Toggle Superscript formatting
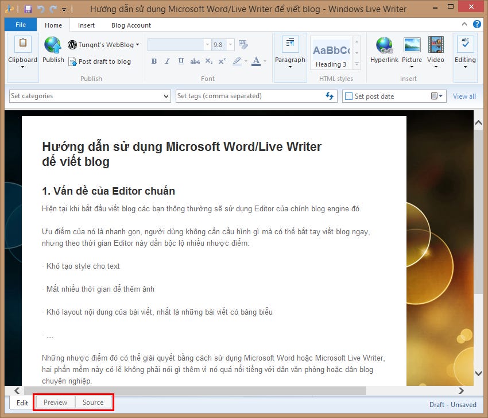Screen dimensions: 488x418 pyautogui.click(x=222, y=61)
